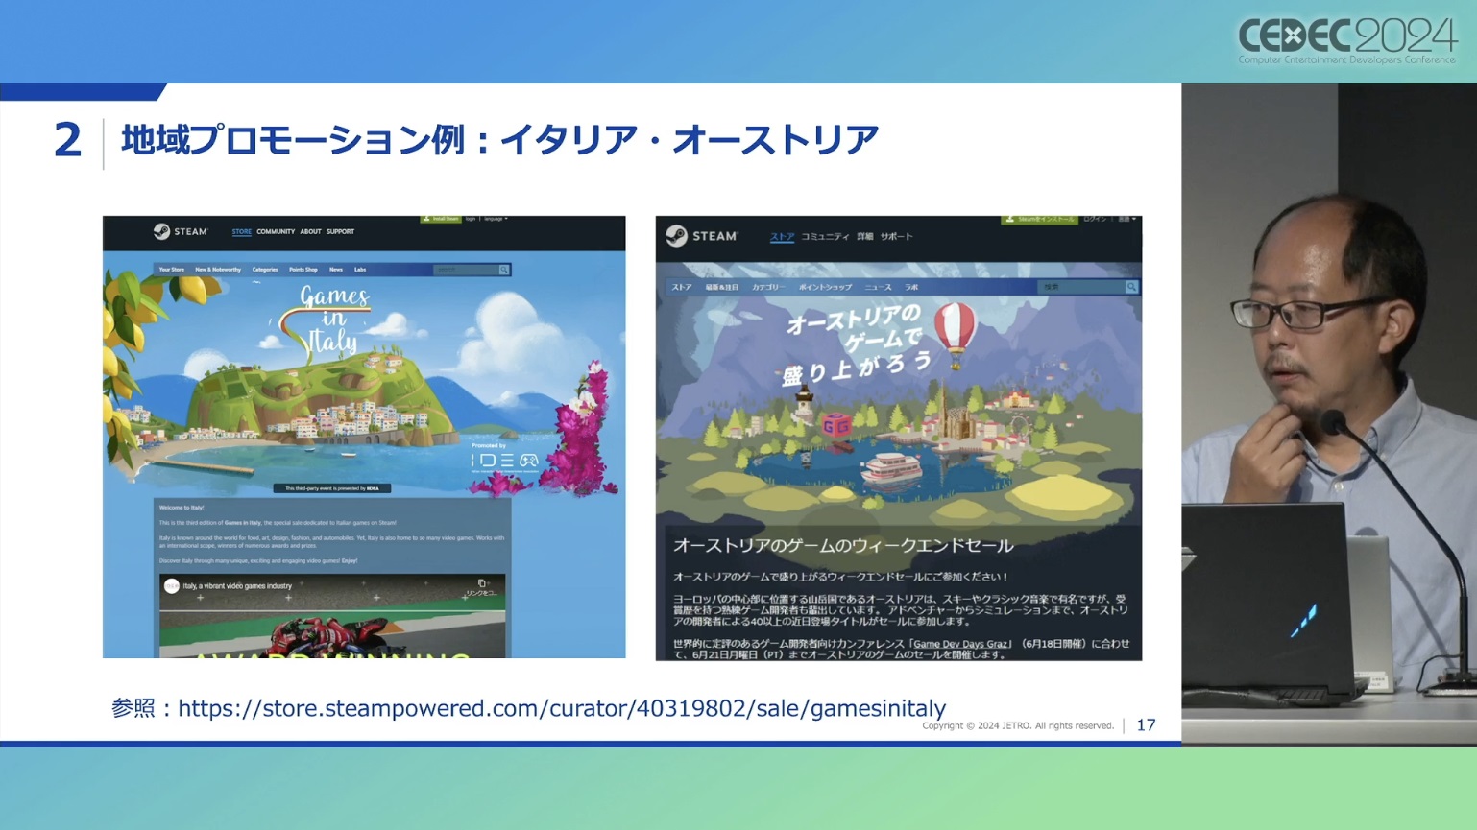
Task: Open the language dropdown on the Italy page
Action: click(x=496, y=219)
